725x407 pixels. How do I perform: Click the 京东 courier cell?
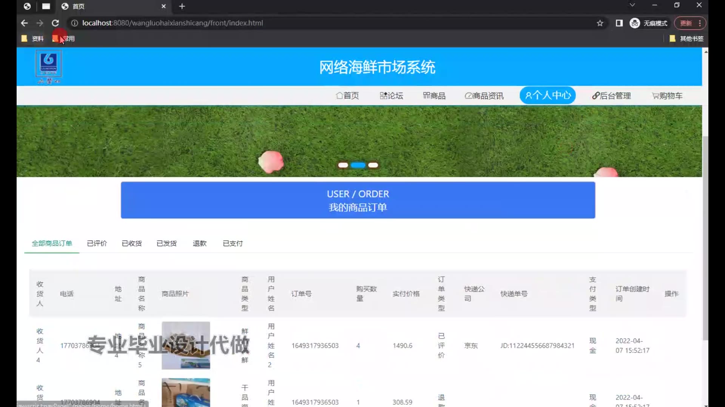(471, 346)
